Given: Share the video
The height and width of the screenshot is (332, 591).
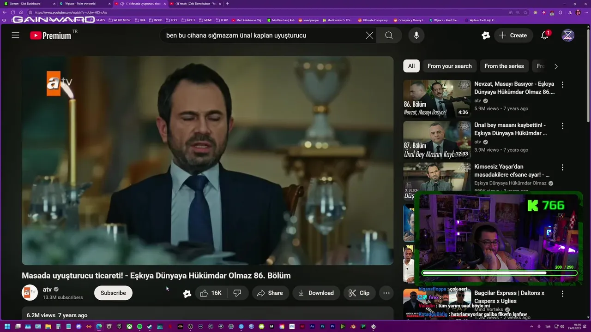Looking at the screenshot, I should [x=270, y=293].
